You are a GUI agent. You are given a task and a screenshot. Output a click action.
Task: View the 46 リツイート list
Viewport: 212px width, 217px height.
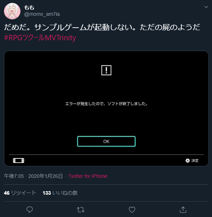(x=20, y=193)
